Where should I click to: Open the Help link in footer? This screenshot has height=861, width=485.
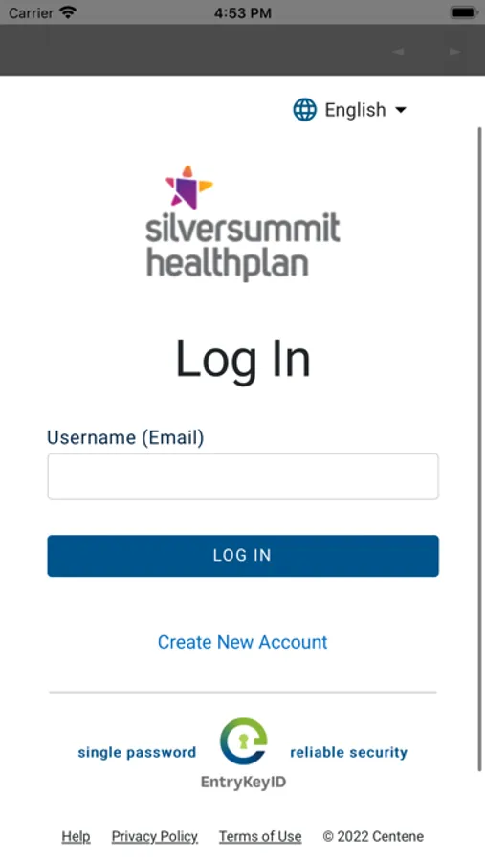pyautogui.click(x=76, y=836)
